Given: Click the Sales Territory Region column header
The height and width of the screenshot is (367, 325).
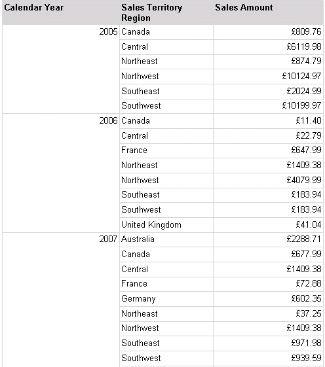Looking at the screenshot, I should coord(166,12).
